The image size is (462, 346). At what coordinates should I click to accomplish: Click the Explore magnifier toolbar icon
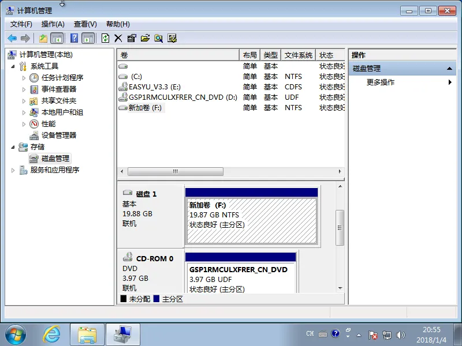[x=158, y=38]
